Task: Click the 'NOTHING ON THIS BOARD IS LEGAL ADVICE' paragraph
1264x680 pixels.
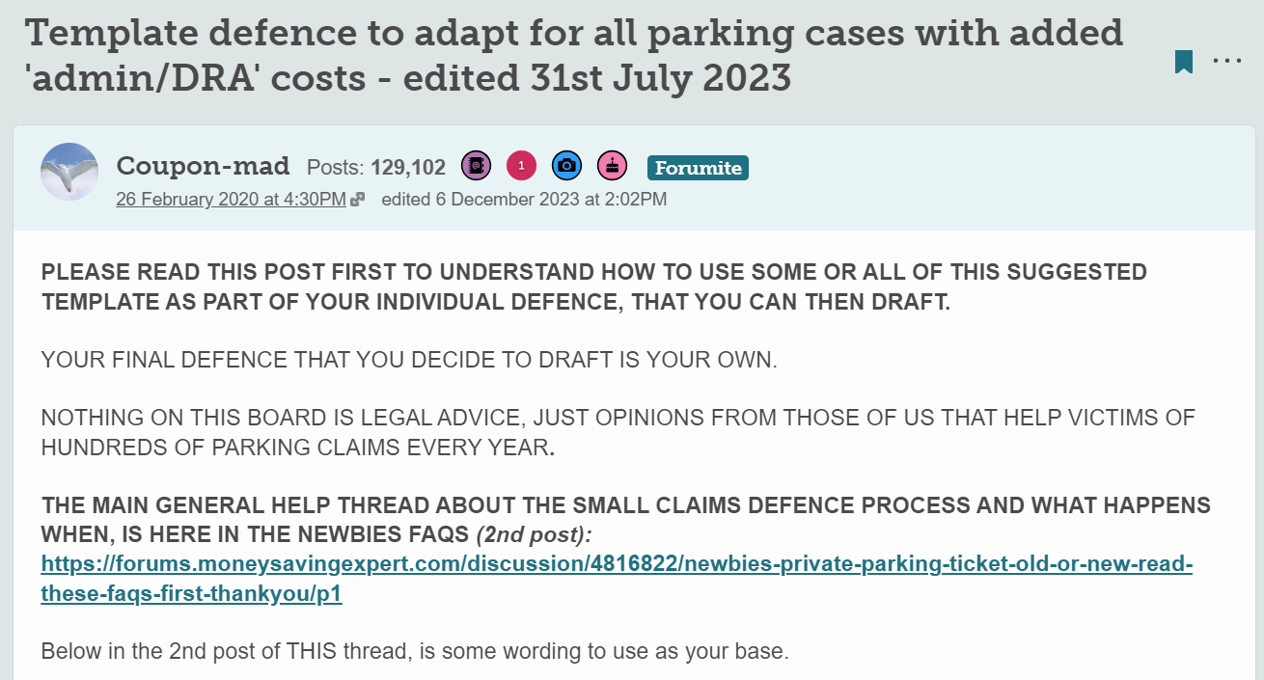Action: coord(618,433)
